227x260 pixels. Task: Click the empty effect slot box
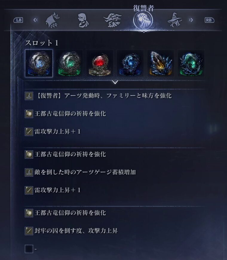pyautogui.click(x=29, y=249)
